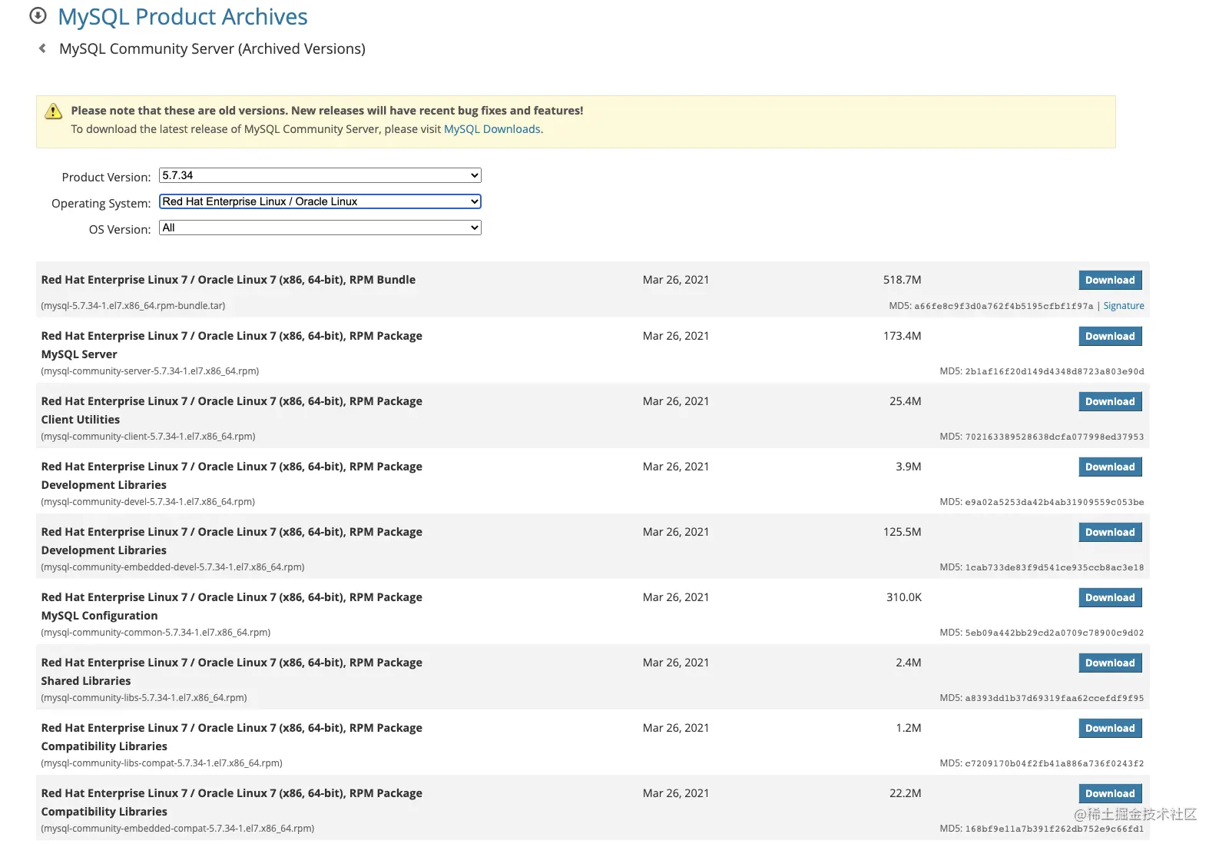
Task: Open the Operating System dropdown
Action: pyautogui.click(x=320, y=201)
